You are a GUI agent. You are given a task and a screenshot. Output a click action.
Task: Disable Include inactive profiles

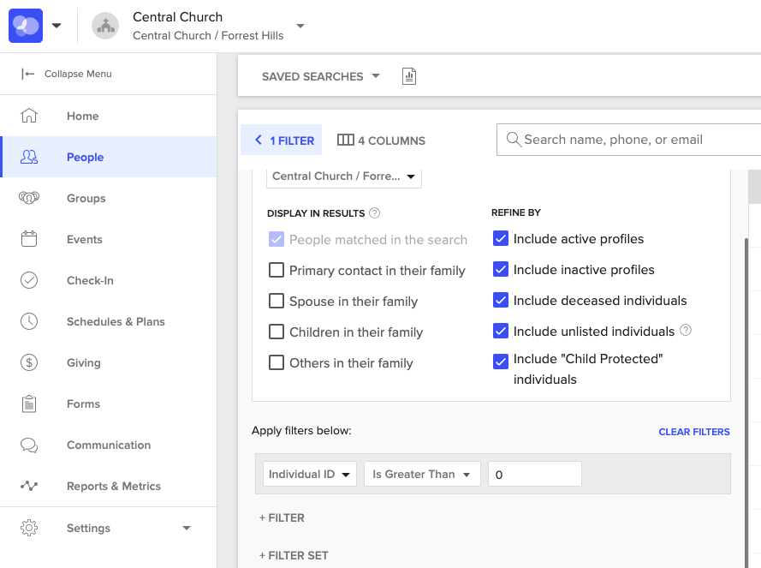pyautogui.click(x=501, y=269)
